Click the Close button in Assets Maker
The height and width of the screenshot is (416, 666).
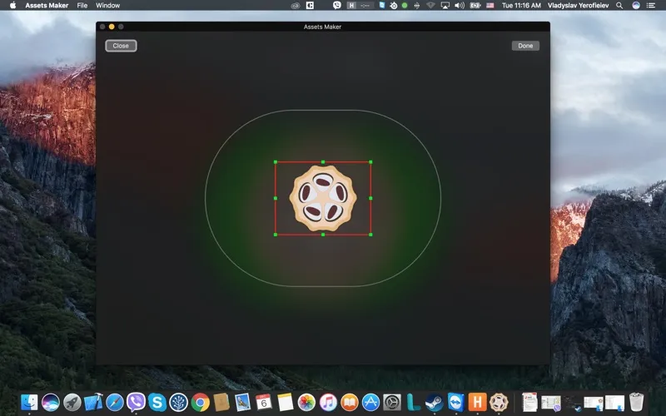(x=121, y=46)
